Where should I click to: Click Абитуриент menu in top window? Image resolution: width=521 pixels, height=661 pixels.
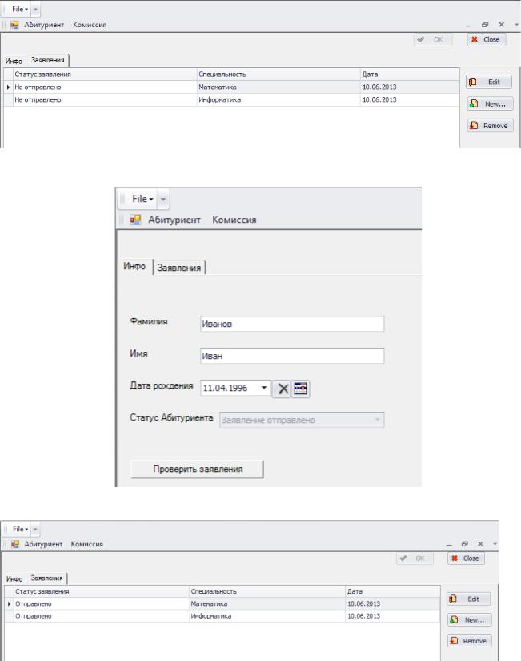pos(44,25)
